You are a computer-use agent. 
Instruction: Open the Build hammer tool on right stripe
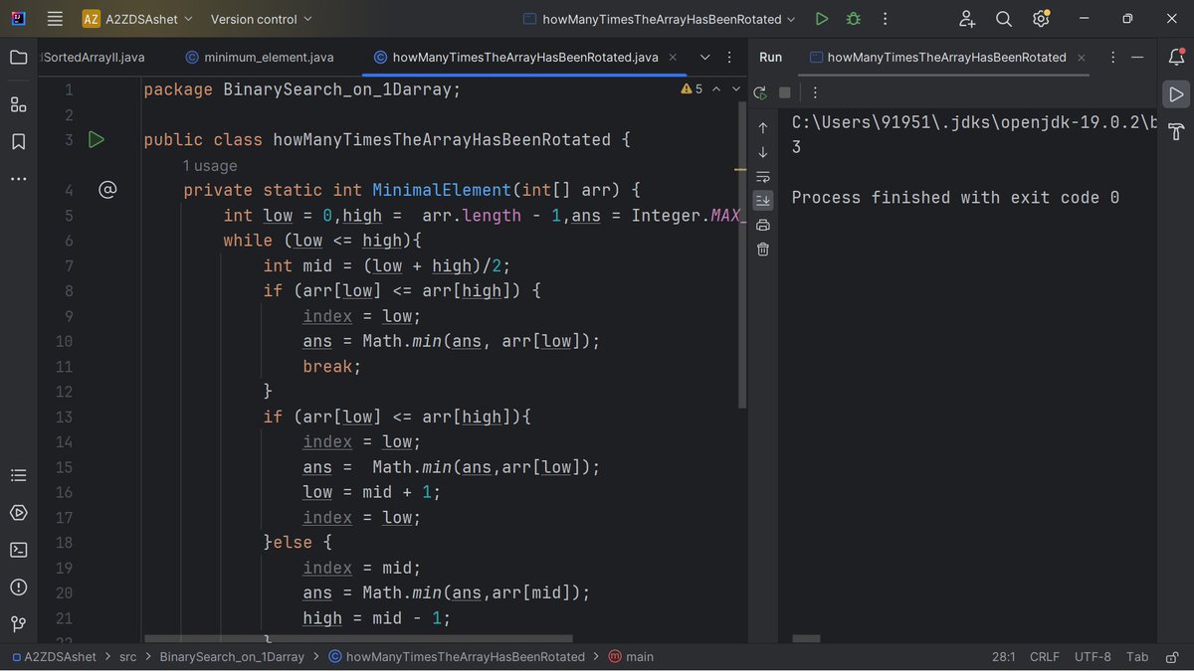click(1176, 131)
